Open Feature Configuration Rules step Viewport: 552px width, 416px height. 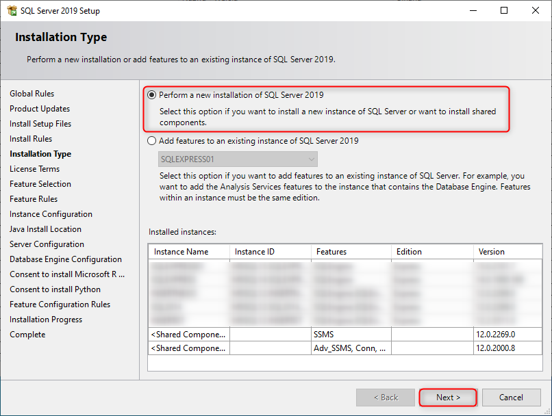click(x=60, y=304)
